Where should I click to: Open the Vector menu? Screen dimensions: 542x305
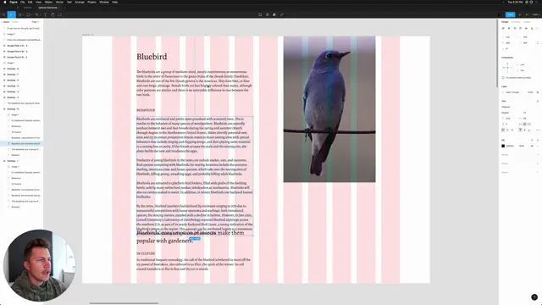[59, 2]
